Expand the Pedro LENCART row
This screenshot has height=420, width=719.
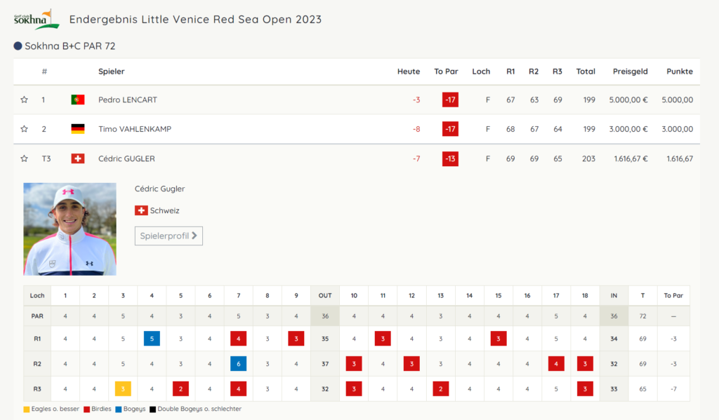pos(357,100)
